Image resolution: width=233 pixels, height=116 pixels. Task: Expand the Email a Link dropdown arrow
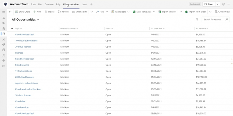pos(91,12)
